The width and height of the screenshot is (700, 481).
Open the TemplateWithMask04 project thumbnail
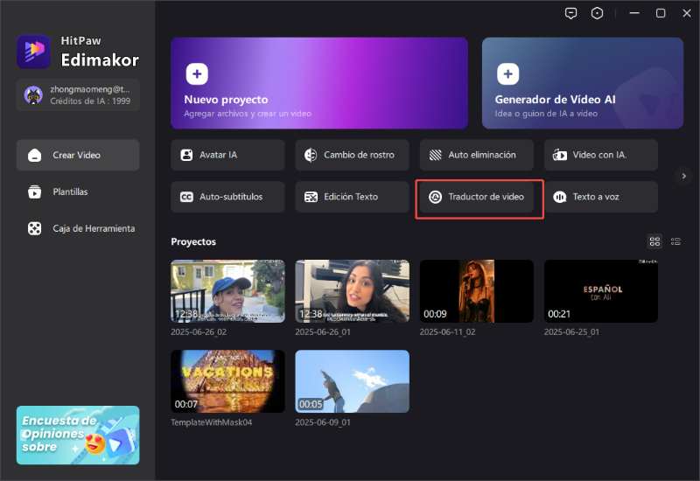click(x=227, y=381)
